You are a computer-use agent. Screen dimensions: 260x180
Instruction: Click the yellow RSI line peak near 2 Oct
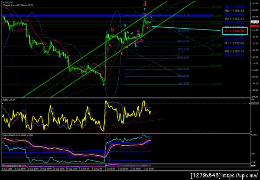pyautogui.click(x=106, y=101)
